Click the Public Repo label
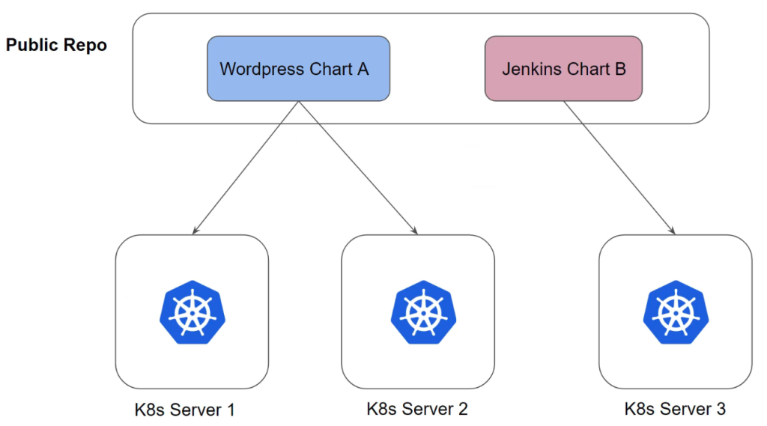The height and width of the screenshot is (426, 767). [56, 45]
